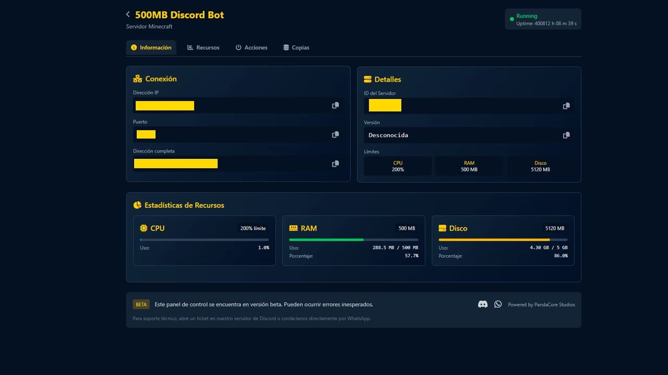Image resolution: width=668 pixels, height=375 pixels.
Task: Click the CPU chip icon
Action: tap(144, 228)
